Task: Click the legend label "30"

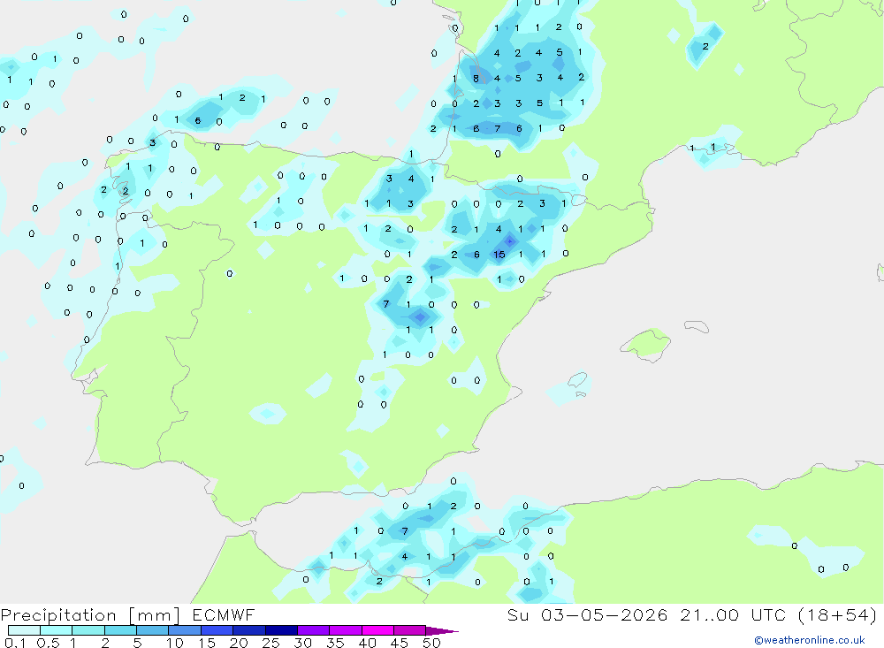Action: [x=302, y=643]
